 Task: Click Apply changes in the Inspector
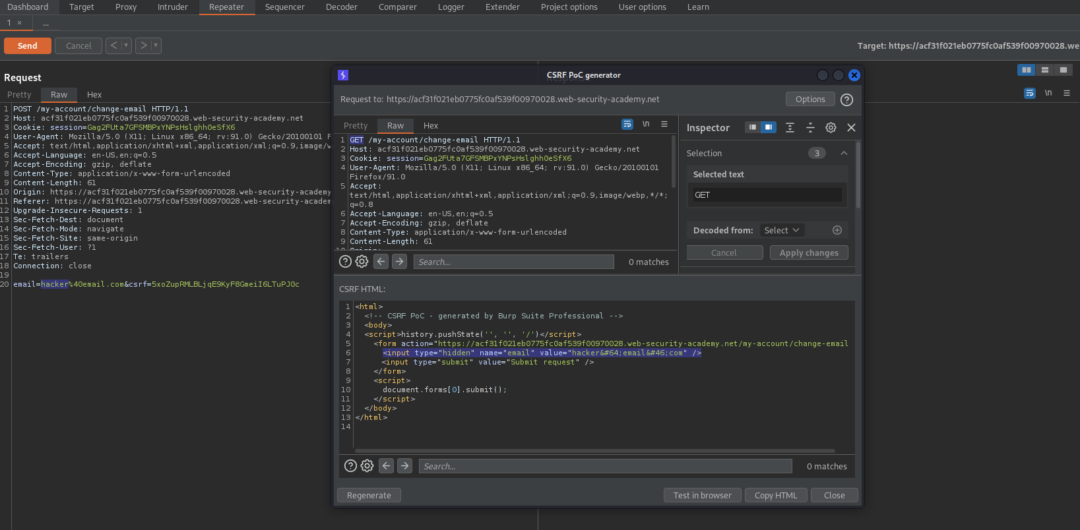pyautogui.click(x=809, y=252)
